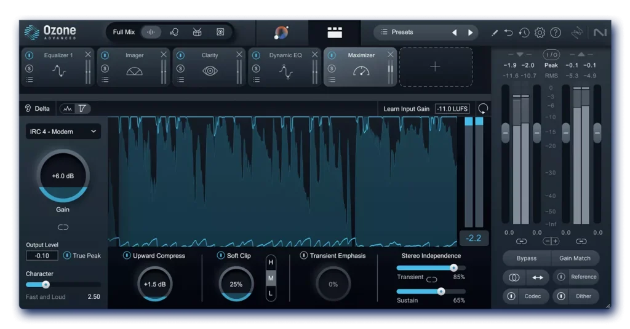Viewport: 630px width, 329px height.
Task: Add a module with the plus slot
Action: click(435, 66)
